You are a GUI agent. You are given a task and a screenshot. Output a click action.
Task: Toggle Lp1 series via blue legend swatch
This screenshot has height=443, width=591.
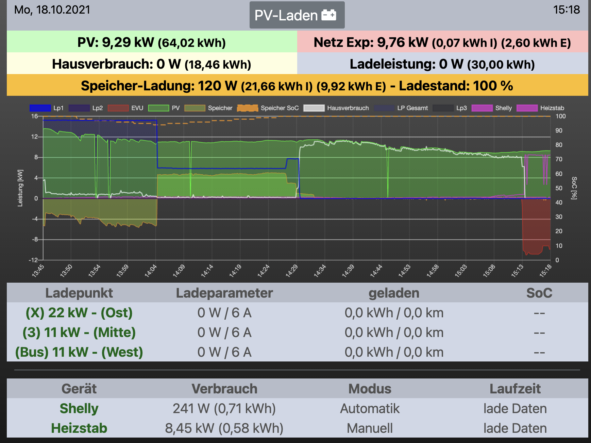[x=40, y=108]
